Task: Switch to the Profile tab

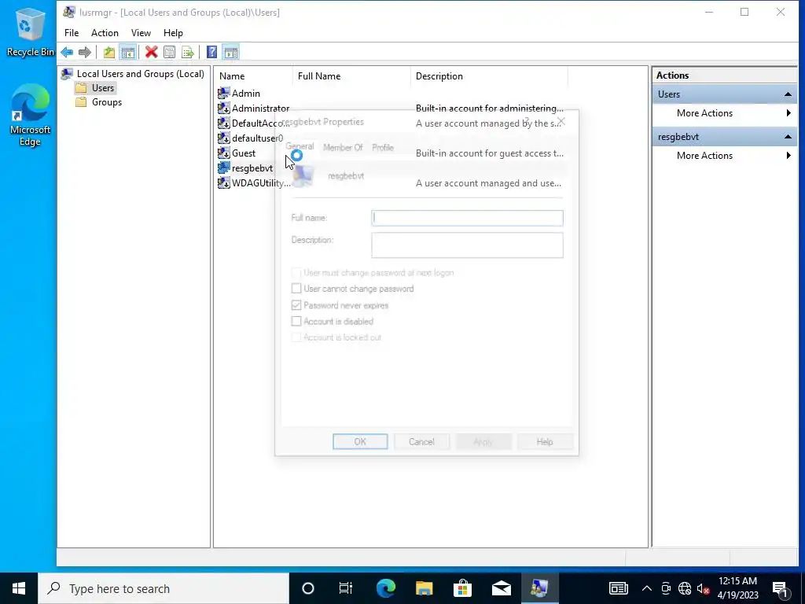Action: 383,147
